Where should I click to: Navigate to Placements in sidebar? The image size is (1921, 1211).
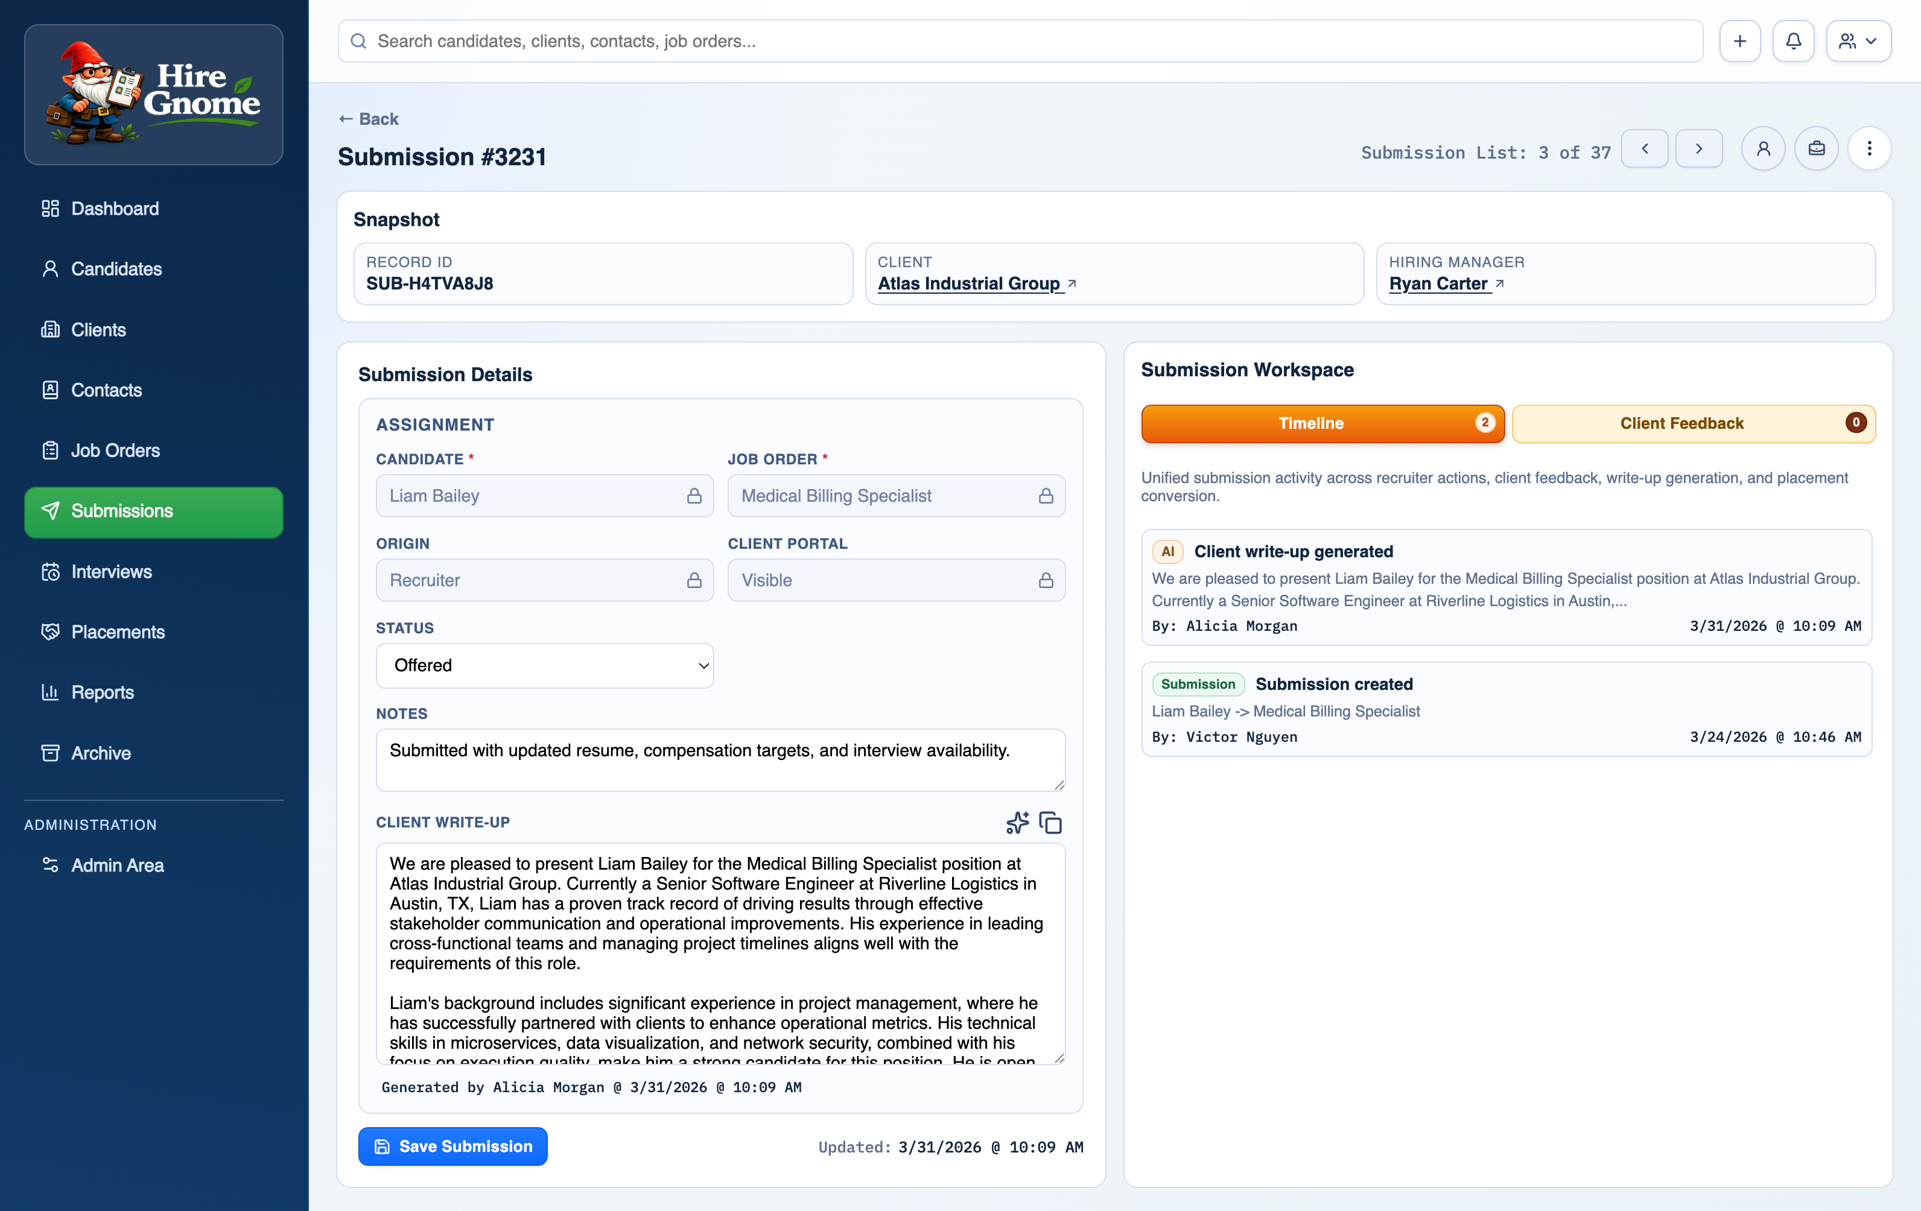point(117,632)
